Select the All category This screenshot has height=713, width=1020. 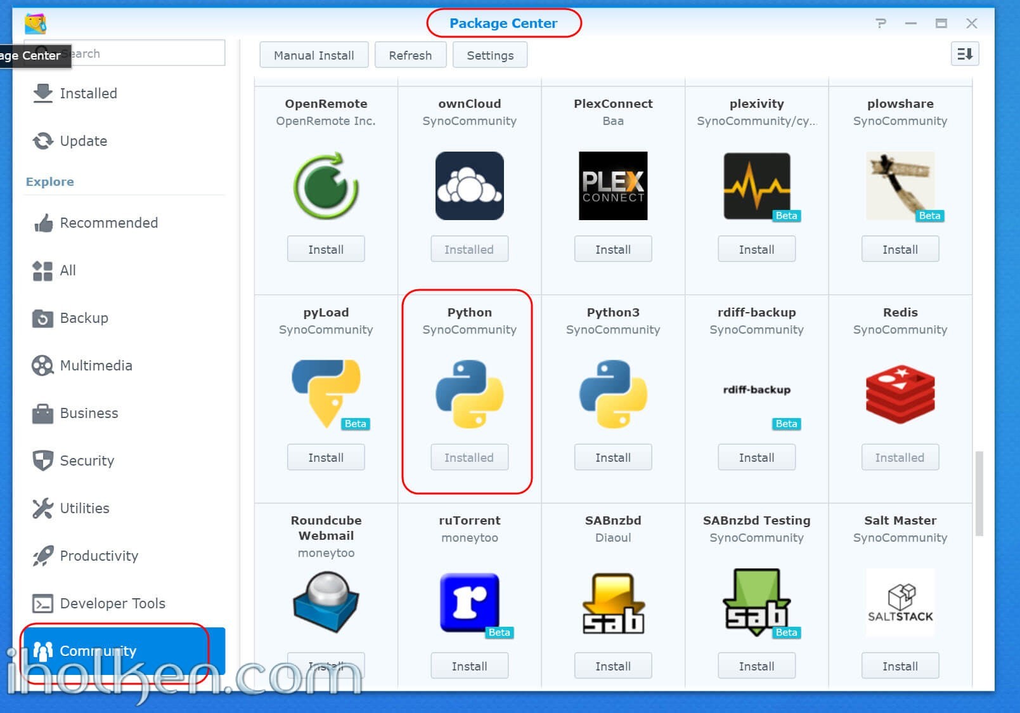pos(124,270)
